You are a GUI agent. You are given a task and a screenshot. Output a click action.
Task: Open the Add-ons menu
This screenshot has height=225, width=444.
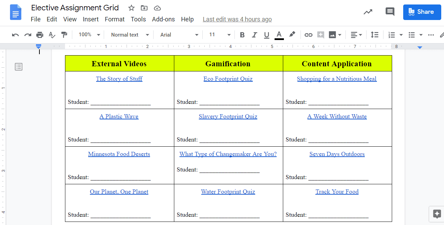click(163, 19)
